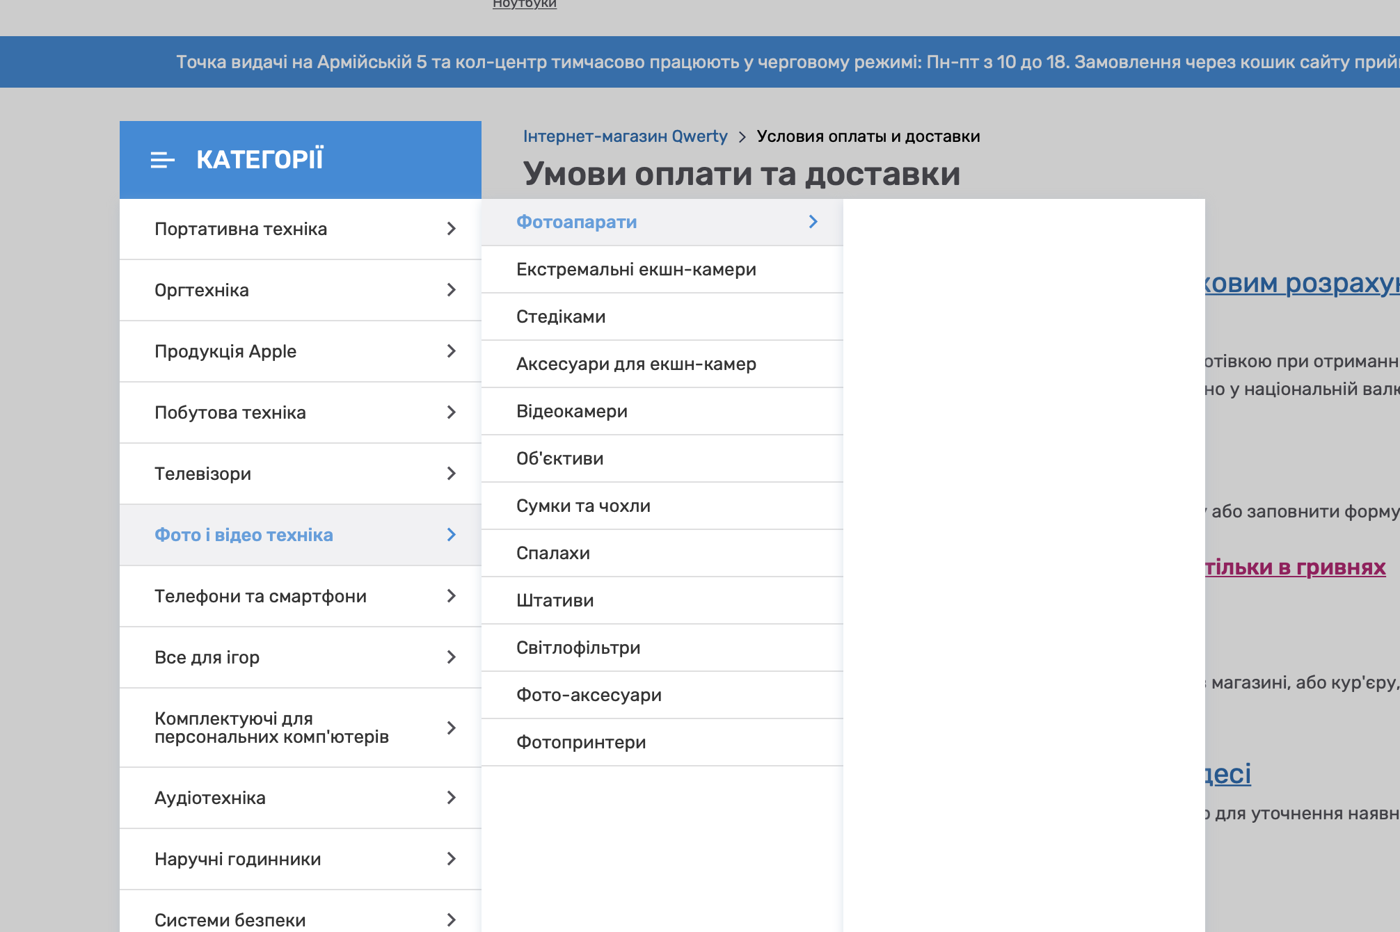This screenshot has width=1400, height=932.
Task: Expand the Оргтехніка chevron arrow
Action: (x=451, y=290)
